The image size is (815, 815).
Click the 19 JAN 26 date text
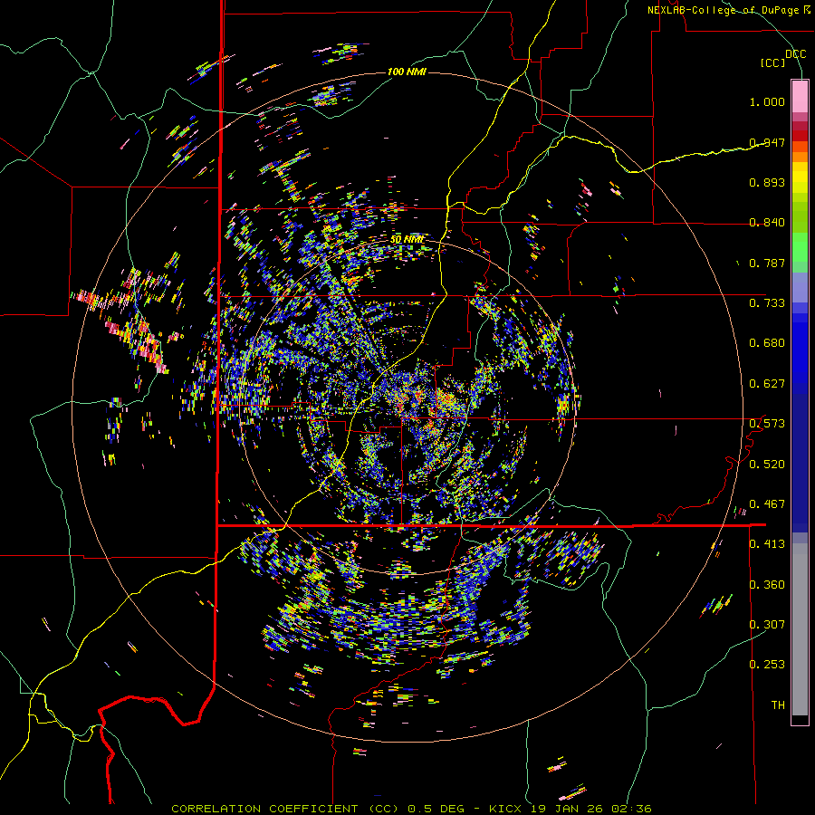[567, 809]
